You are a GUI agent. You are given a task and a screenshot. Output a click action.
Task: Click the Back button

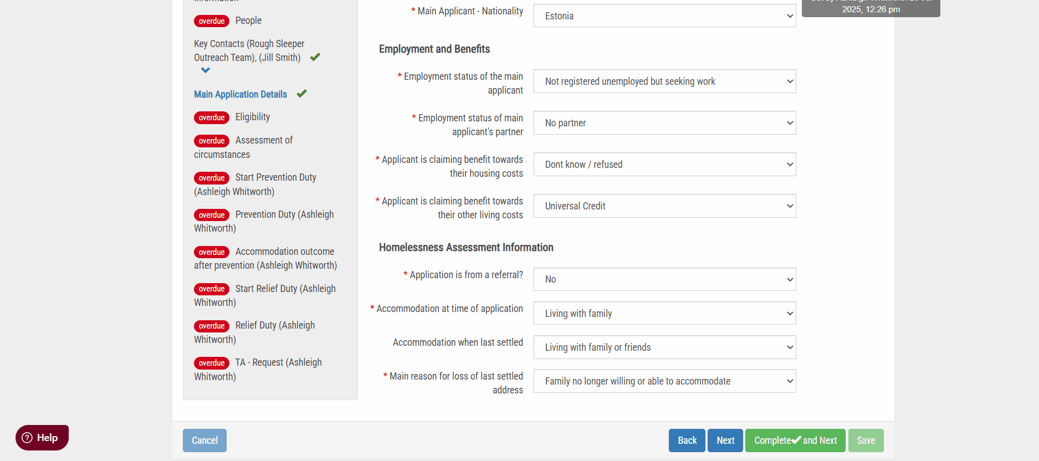(x=687, y=440)
